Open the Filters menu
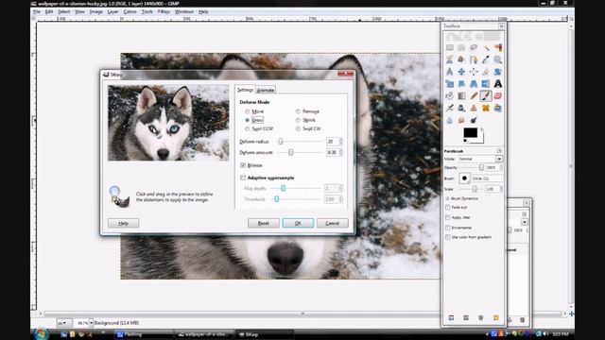This screenshot has height=340, width=605. pos(164,12)
